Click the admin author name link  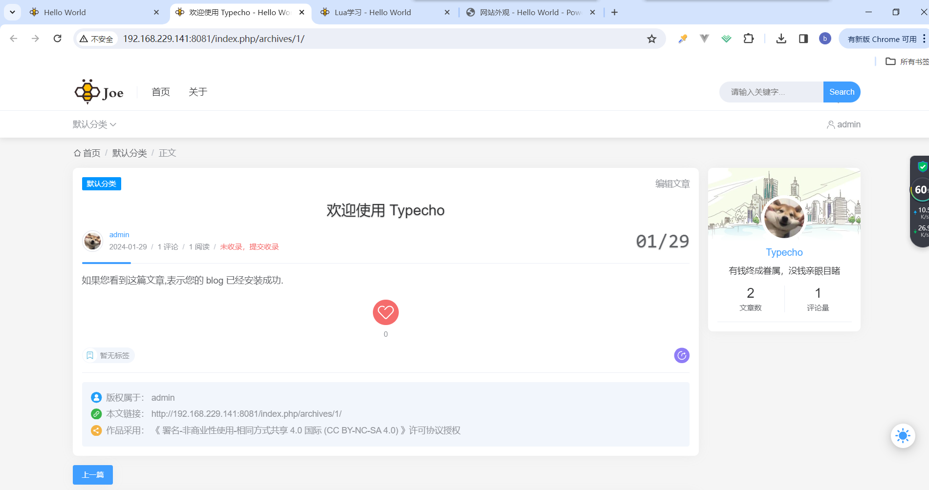pyautogui.click(x=119, y=235)
